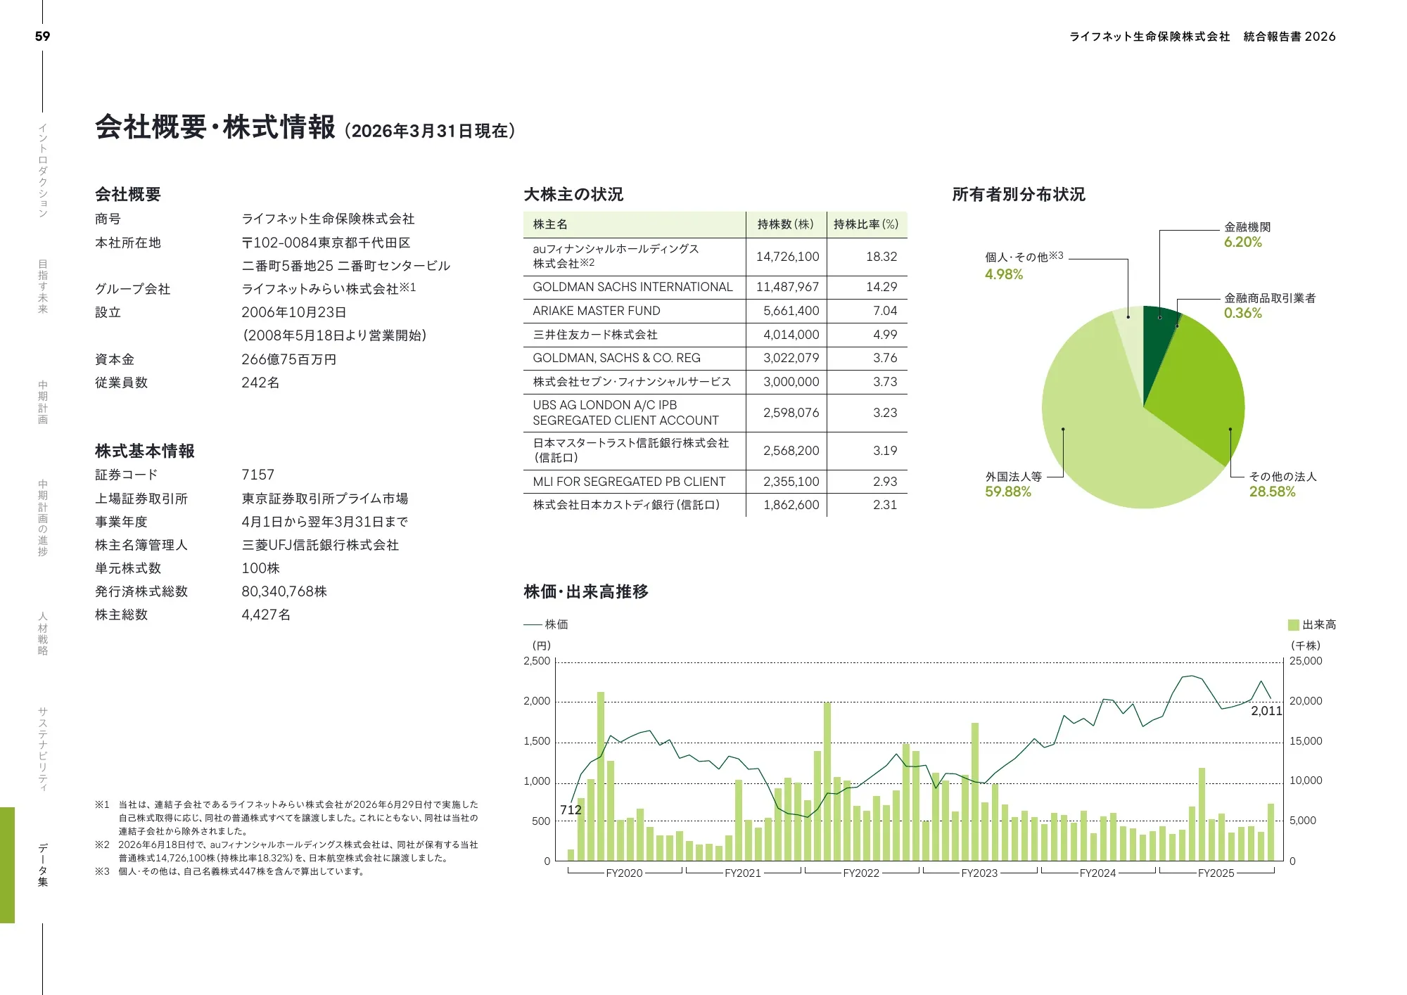Click the capital value 266億75百万円
Image resolution: width=1407 pixels, height=995 pixels.
pos(288,359)
